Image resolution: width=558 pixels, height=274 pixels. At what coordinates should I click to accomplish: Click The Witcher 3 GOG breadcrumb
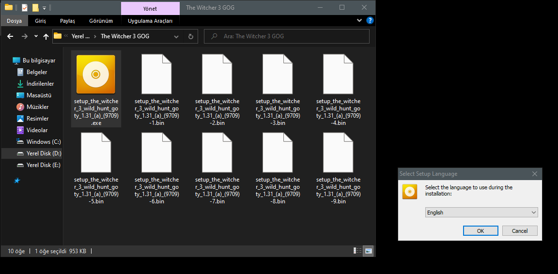(125, 36)
